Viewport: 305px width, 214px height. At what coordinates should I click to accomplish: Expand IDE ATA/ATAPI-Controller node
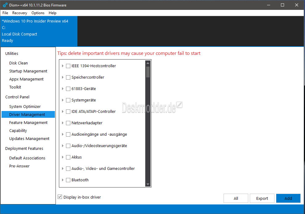click(x=63, y=112)
